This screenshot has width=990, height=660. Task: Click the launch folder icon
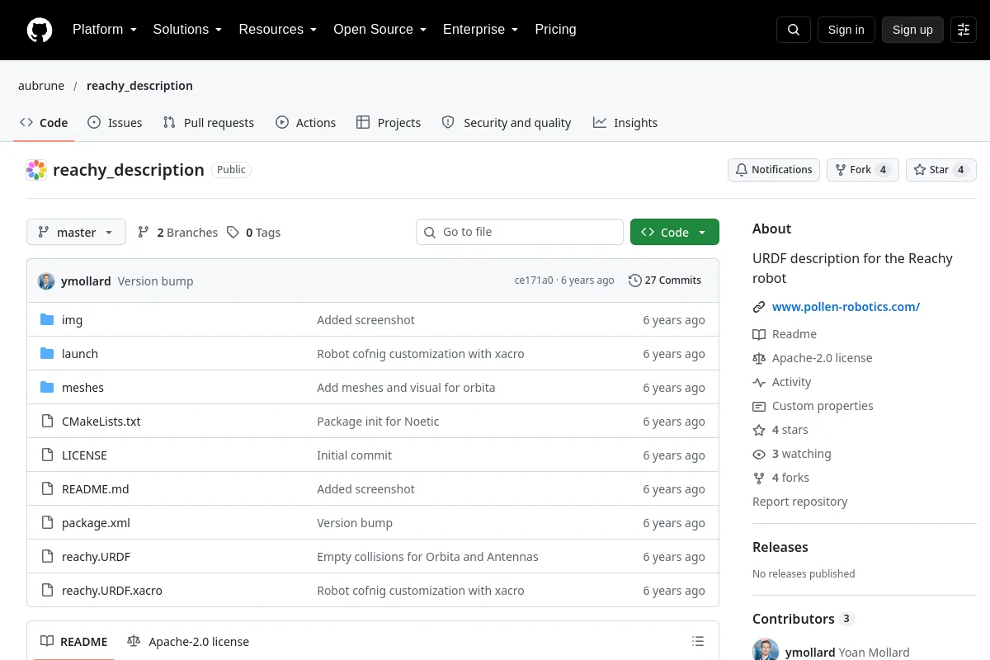click(47, 353)
